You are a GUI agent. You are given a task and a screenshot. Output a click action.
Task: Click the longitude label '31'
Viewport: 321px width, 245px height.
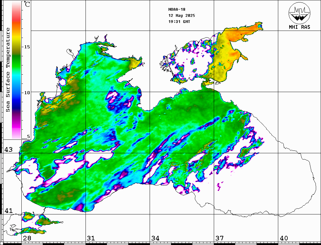point(91,238)
